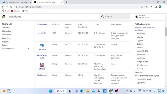
Task: Jump to Sources in table of contents
Action: [x=139, y=72]
